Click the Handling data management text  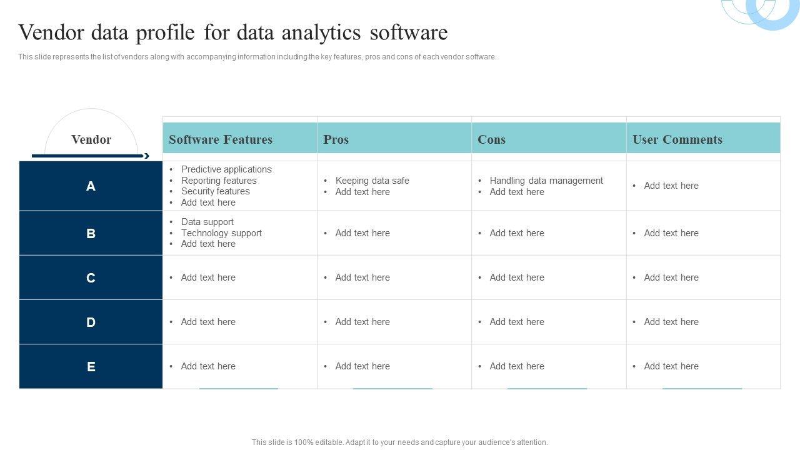click(546, 181)
